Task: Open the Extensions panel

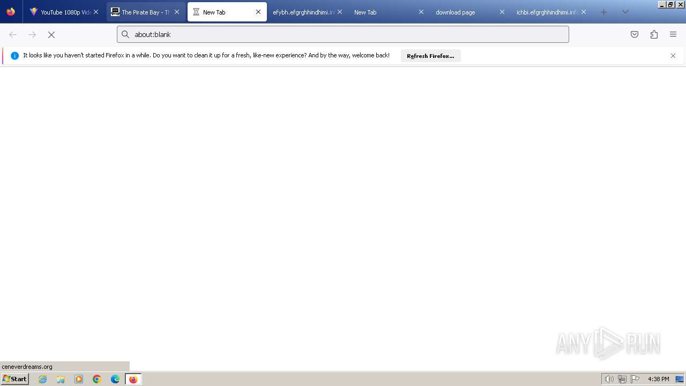Action: 654,34
